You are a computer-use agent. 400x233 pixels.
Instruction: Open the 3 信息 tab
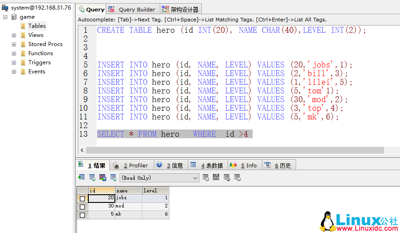click(x=171, y=166)
